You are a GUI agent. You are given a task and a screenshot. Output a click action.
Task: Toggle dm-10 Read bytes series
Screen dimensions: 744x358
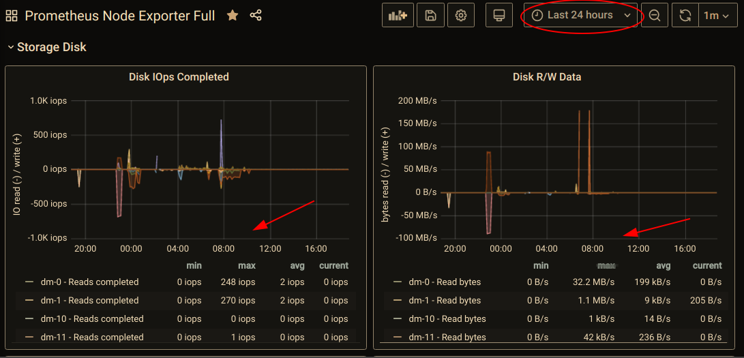tap(447, 319)
